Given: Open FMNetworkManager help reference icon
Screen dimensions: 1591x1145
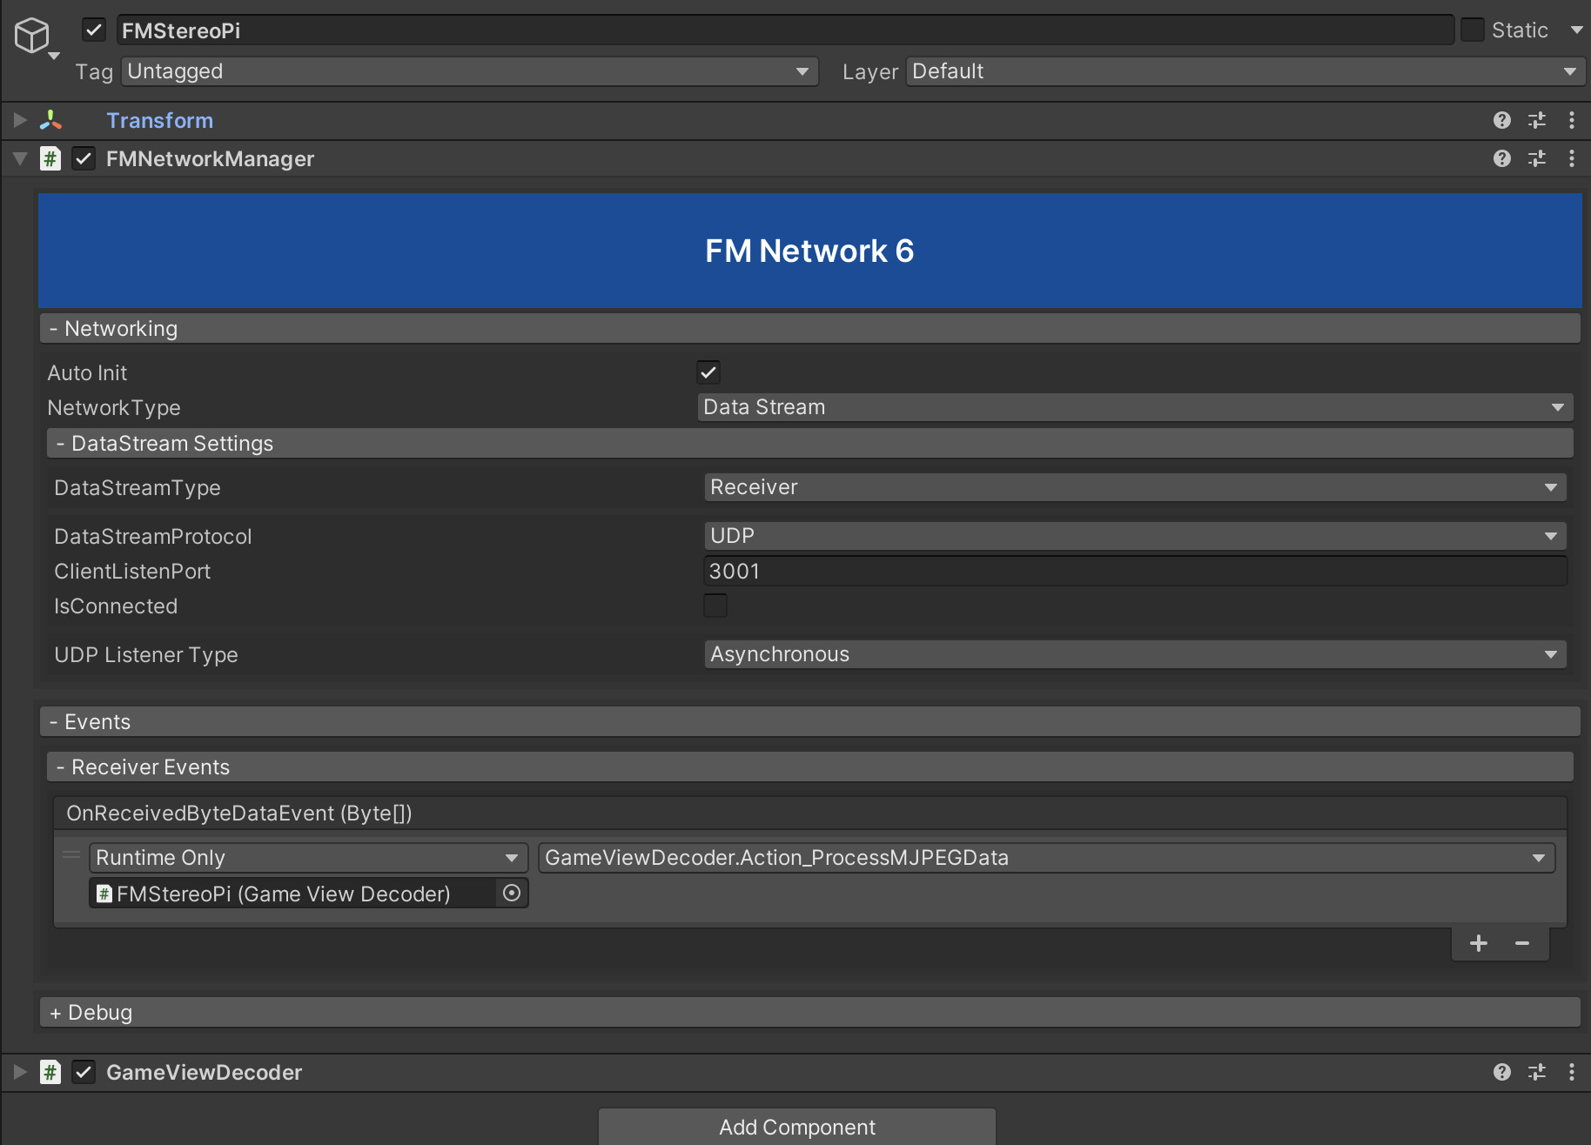Looking at the screenshot, I should pyautogui.click(x=1501, y=158).
